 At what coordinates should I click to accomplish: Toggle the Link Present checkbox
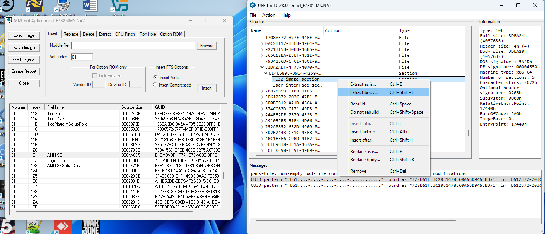[x=94, y=76]
